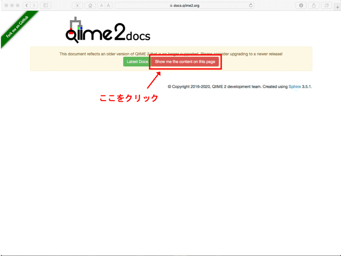Image resolution: width=341 pixels, height=256 pixels.
Task: Open the Sphinx hyperlink in the footer
Action: pyautogui.click(x=296, y=86)
